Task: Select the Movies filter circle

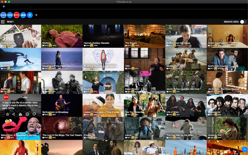Action: (3, 15)
